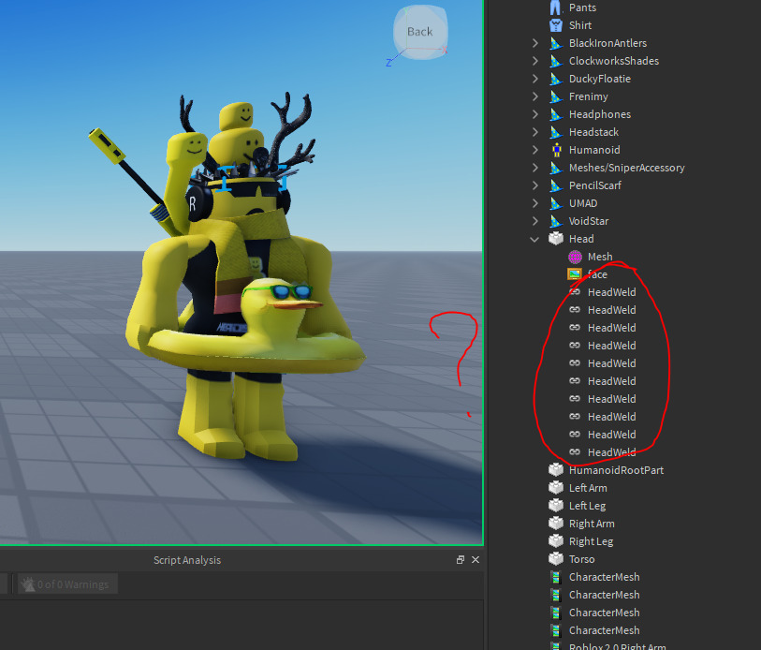Click the BlackIronAntlers accessory icon
The width and height of the screenshot is (761, 650).
[x=556, y=43]
